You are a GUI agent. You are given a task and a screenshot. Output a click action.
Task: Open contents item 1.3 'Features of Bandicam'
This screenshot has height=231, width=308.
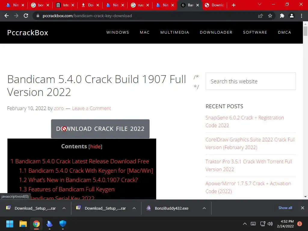point(67,189)
